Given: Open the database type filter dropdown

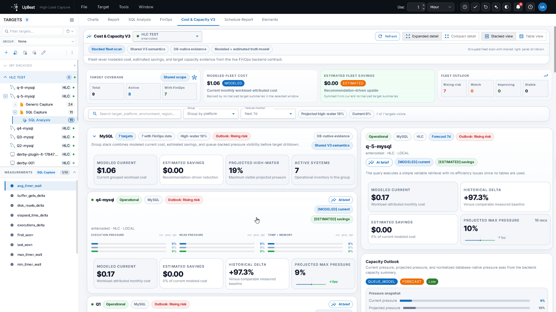Looking at the screenshot, I should 70,31.
